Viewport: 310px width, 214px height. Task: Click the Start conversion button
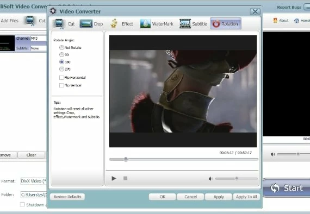286,188
